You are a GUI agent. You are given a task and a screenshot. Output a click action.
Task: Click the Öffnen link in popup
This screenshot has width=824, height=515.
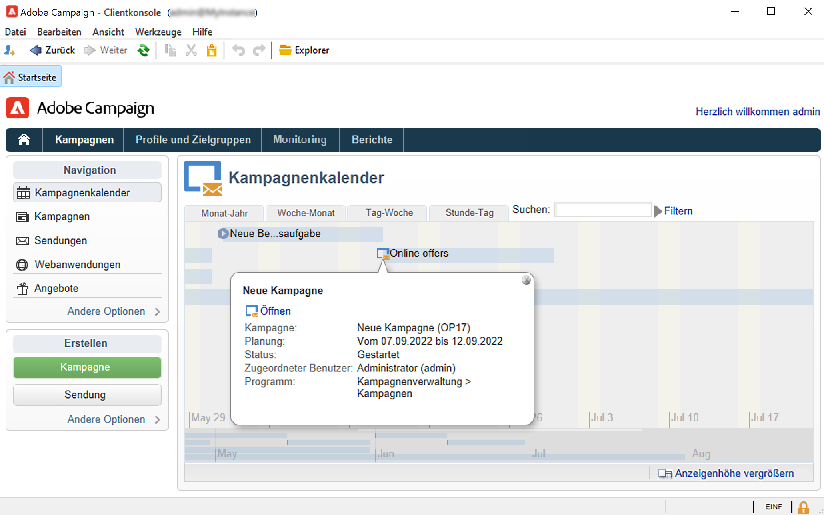[275, 311]
